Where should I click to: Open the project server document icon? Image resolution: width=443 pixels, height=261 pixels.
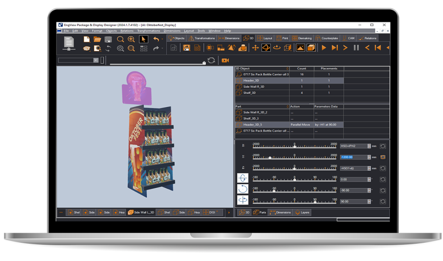(x=69, y=44)
